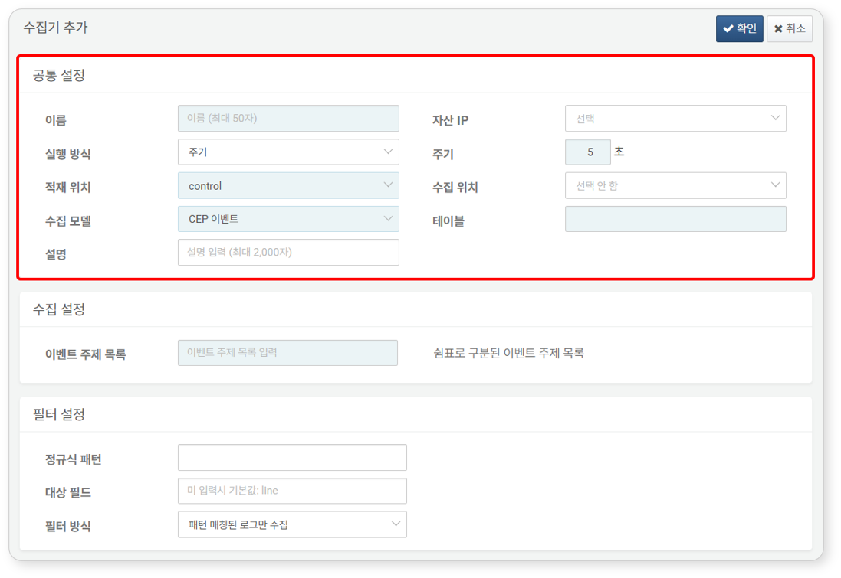This screenshot has width=841, height=578.
Task: Open the 실행 방식 dropdown showing 주기
Action: point(288,152)
